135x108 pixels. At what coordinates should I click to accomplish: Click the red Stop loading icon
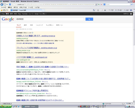tap(101, 4)
